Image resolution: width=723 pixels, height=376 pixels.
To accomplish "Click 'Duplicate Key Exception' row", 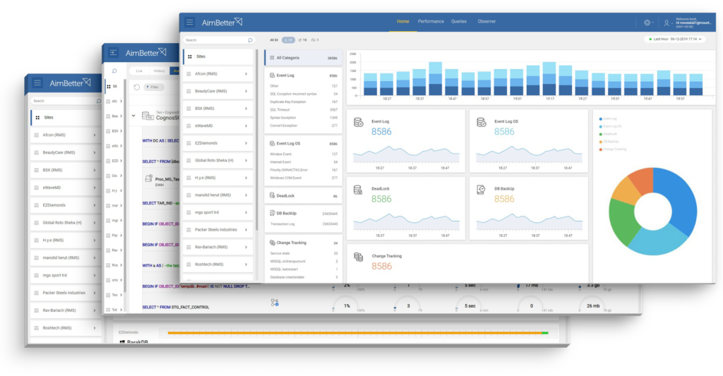I will (303, 102).
